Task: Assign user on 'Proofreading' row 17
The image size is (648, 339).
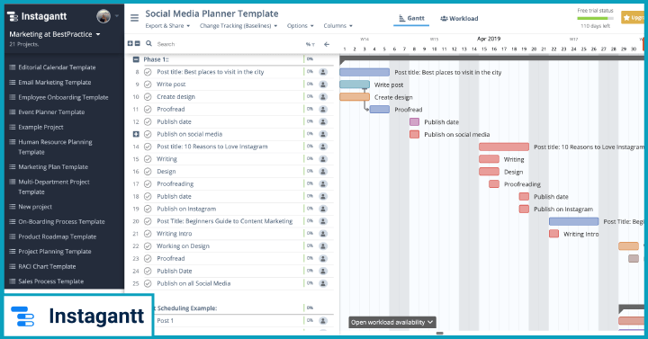Action: point(323,183)
